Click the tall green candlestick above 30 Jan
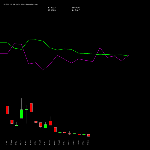The height and width of the screenshot is (150, 150). coord(22,114)
